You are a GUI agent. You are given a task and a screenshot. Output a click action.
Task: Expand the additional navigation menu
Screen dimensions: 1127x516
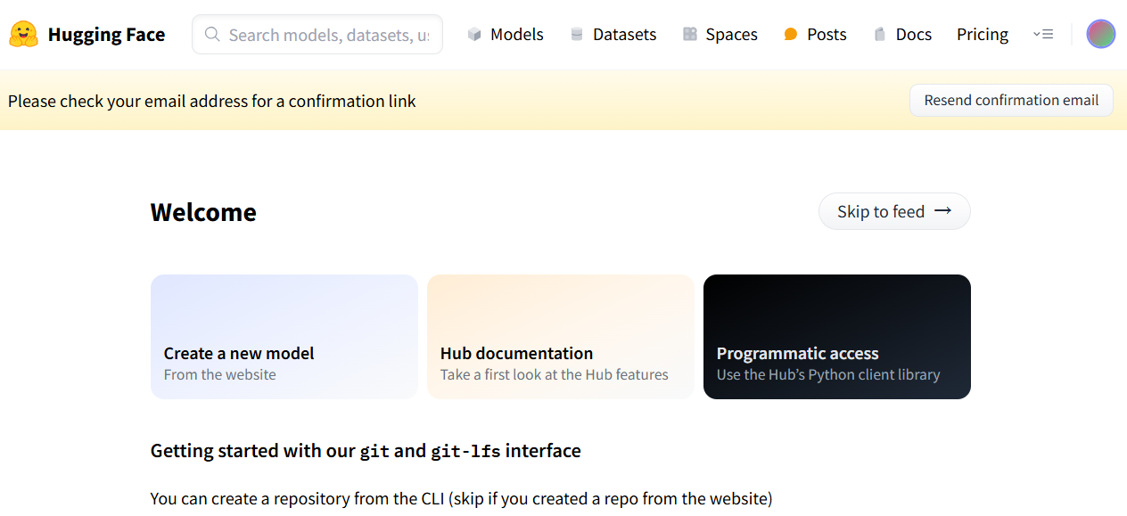(x=1043, y=34)
